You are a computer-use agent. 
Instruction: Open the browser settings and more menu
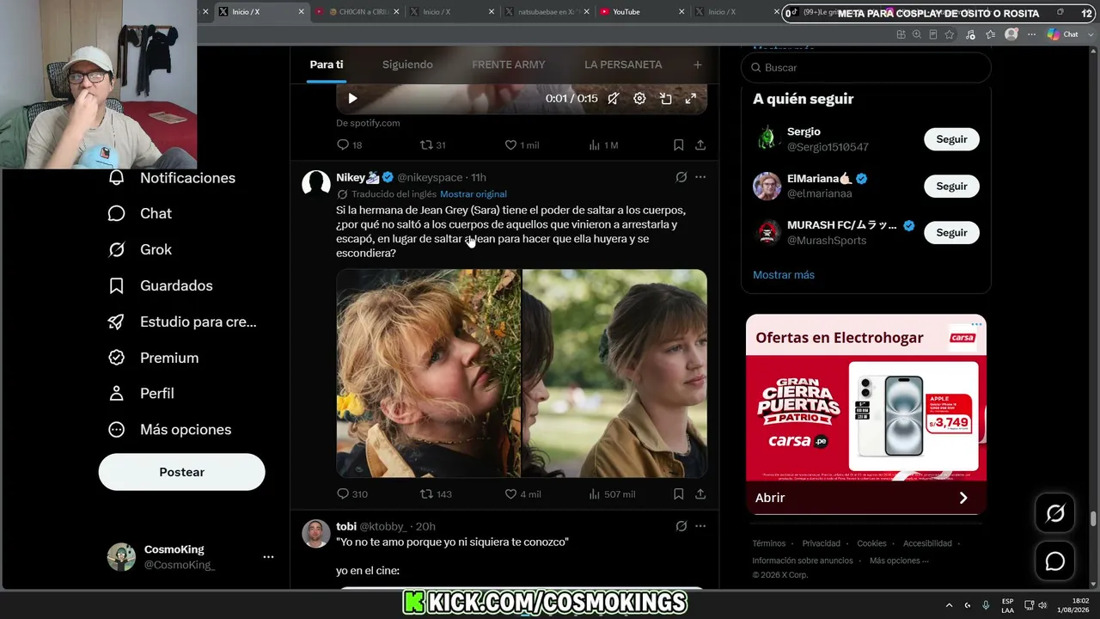pyautogui.click(x=1031, y=34)
